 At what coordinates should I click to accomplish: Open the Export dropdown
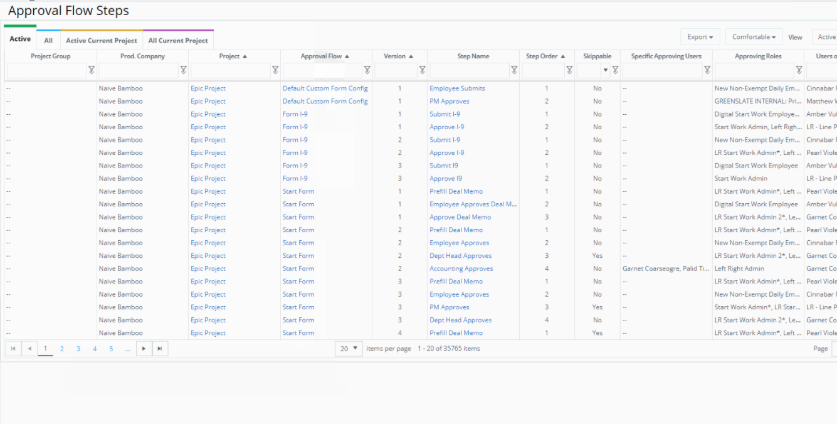pyautogui.click(x=700, y=37)
